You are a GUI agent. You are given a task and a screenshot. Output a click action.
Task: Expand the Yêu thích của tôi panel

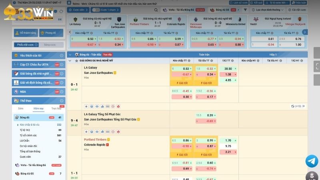point(38,56)
